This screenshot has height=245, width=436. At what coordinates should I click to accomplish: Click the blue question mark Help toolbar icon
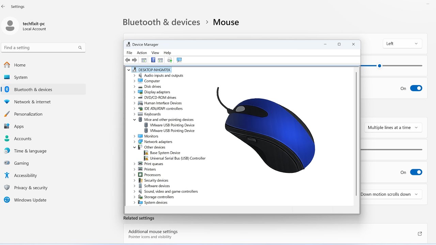click(x=153, y=60)
